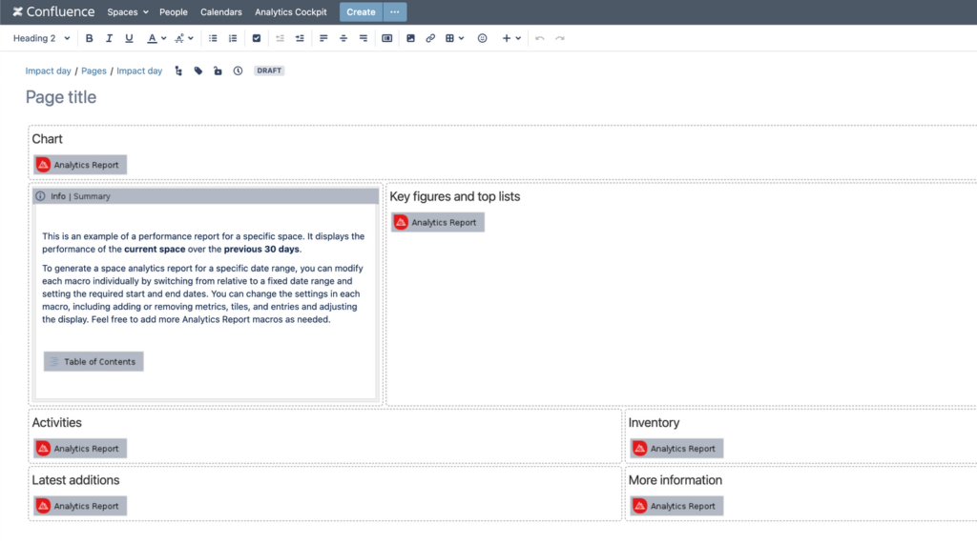
Task: Click the bold text 'previous 30 days'
Action: [261, 249]
